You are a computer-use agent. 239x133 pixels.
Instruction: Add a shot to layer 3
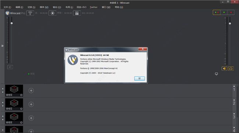point(31,118)
